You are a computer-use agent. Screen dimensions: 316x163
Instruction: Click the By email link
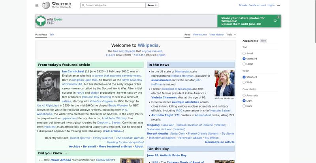click(x=89, y=146)
